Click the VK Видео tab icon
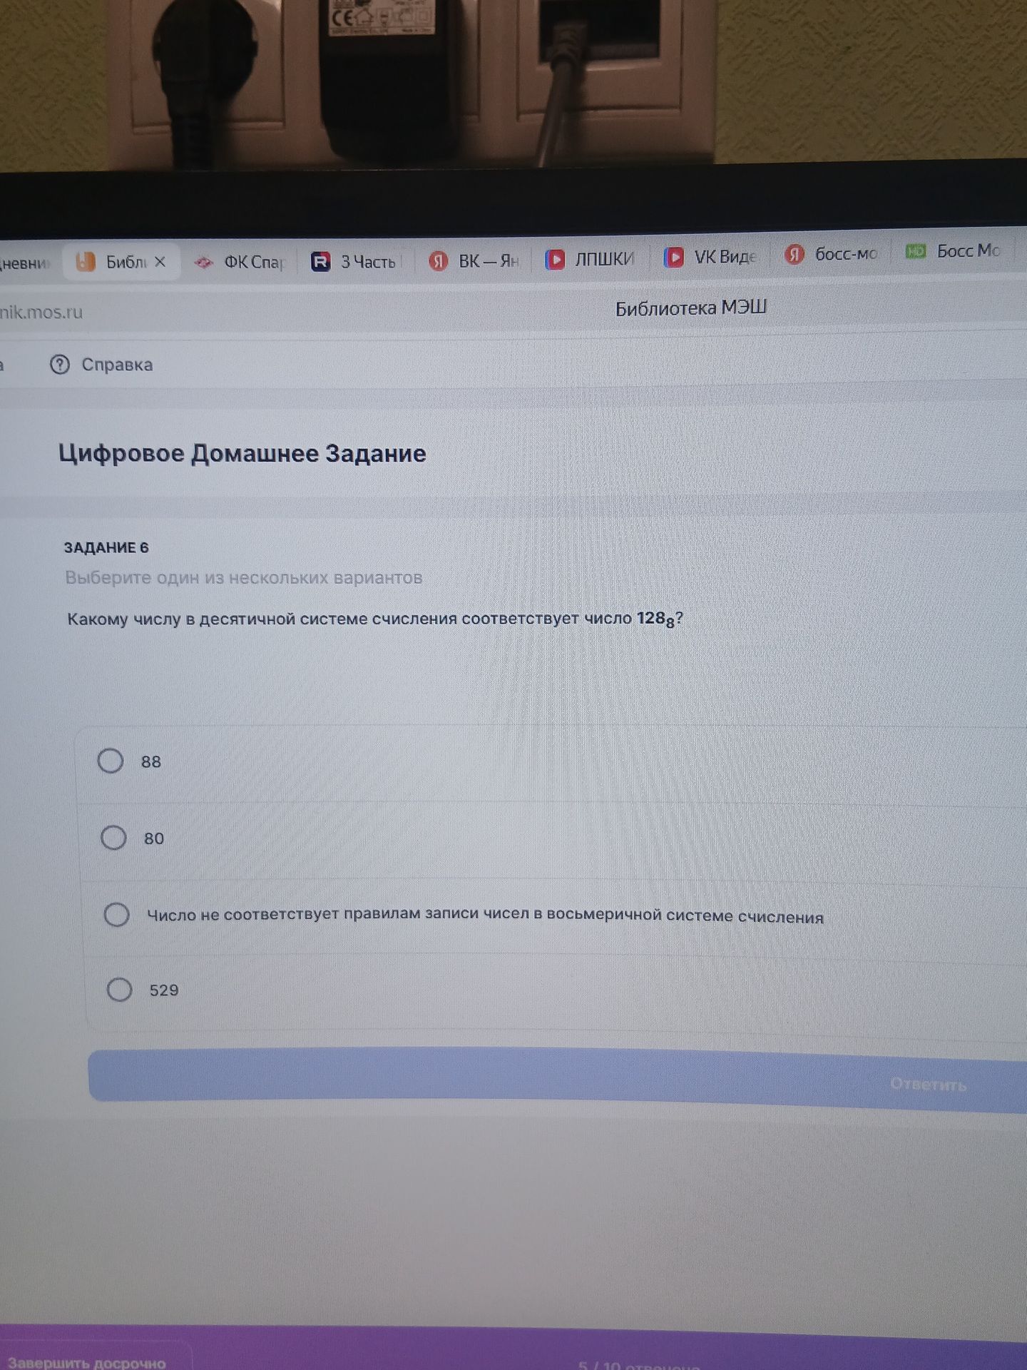This screenshot has height=1370, width=1027. pyautogui.click(x=673, y=257)
